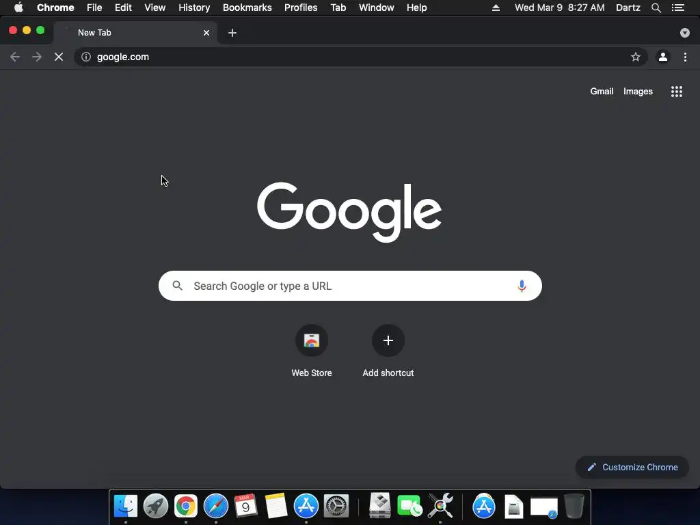Image resolution: width=700 pixels, height=525 pixels.
Task: Open Safari from the Dock
Action: click(215, 507)
